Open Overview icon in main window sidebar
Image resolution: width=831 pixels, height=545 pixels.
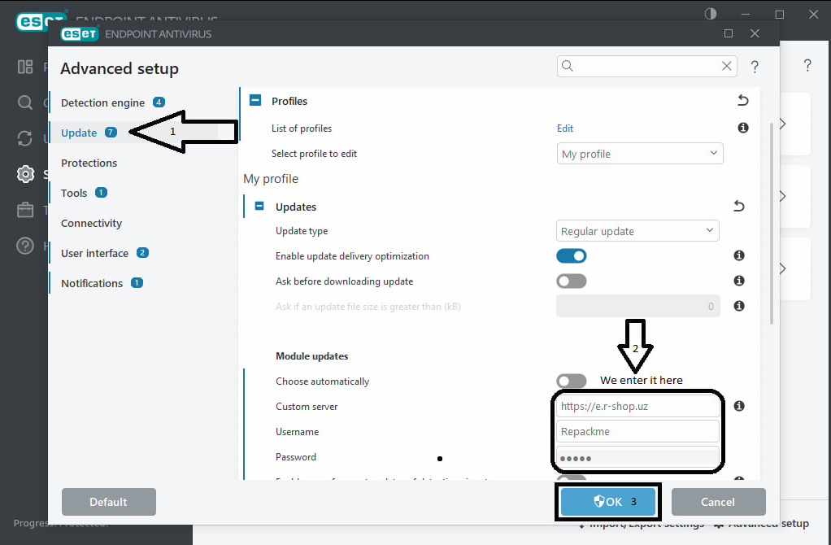[25, 67]
